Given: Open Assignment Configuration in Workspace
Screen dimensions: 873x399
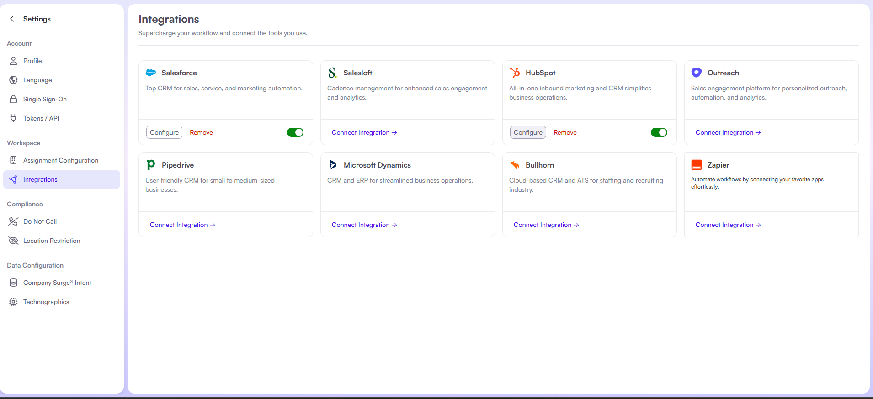Looking at the screenshot, I should [61, 160].
